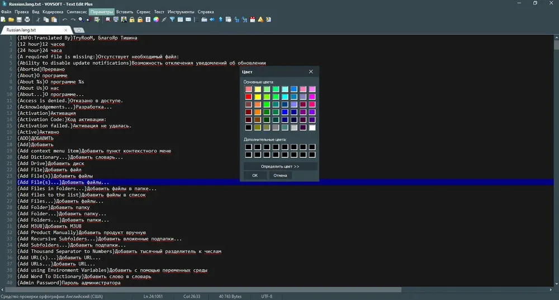Click the '{Aborted}Прервано' line
The width and height of the screenshot is (559, 300).
pyautogui.click(x=41, y=69)
